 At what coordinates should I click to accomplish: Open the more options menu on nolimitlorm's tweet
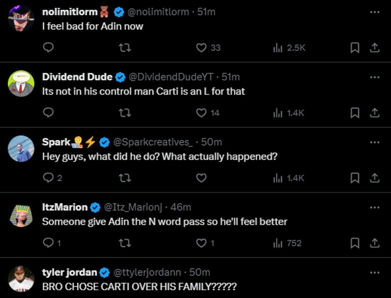(374, 12)
